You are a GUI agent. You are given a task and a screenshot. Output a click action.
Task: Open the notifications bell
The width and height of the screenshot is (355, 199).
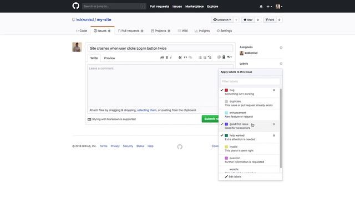(x=261, y=7)
